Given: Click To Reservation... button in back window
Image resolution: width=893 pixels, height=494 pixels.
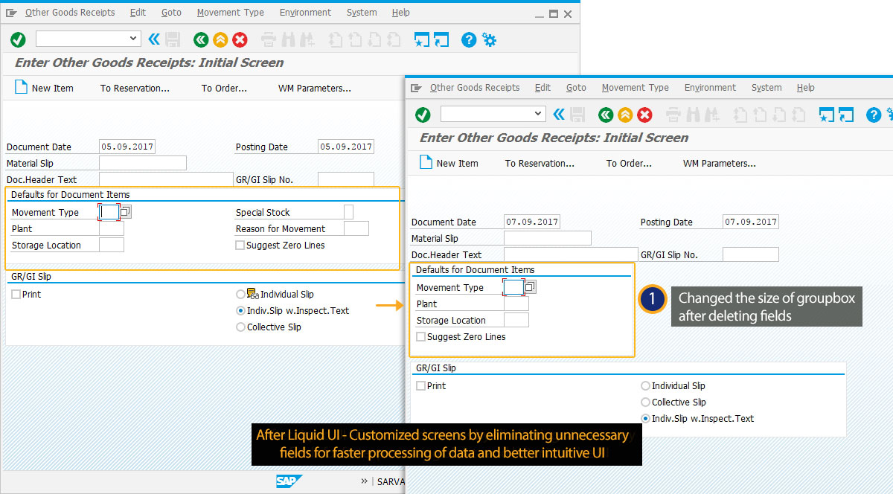Looking at the screenshot, I should (135, 88).
